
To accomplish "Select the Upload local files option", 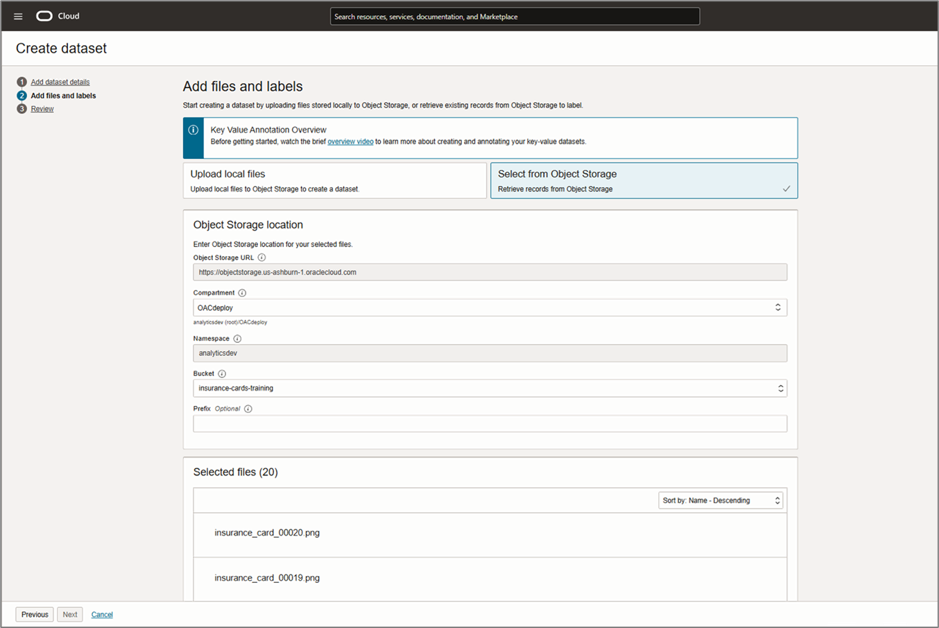I will 334,180.
